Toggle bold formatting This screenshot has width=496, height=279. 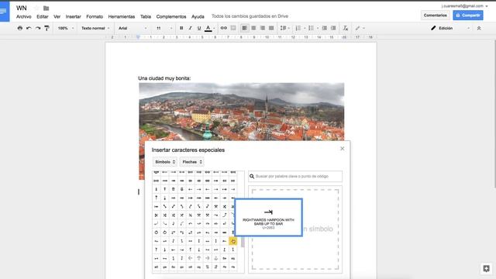[181, 28]
